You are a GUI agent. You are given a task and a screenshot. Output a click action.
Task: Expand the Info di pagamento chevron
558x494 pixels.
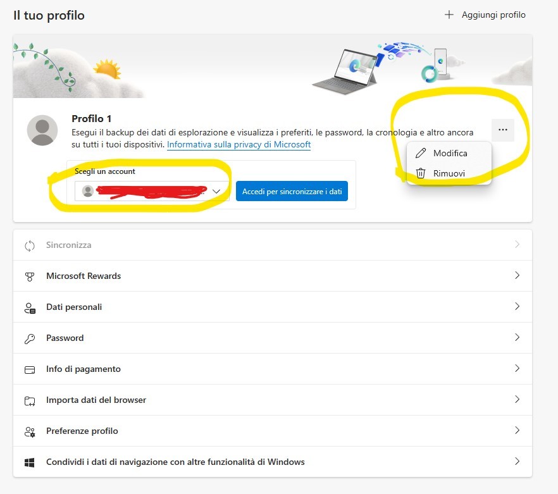coord(517,368)
